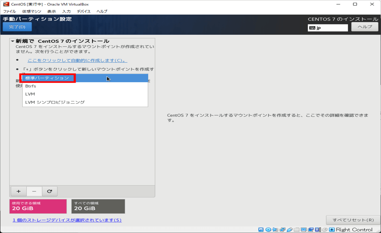The height and width of the screenshot is (233, 381).
Task: Open the 仮想マシン menu
Action: tap(32, 11)
